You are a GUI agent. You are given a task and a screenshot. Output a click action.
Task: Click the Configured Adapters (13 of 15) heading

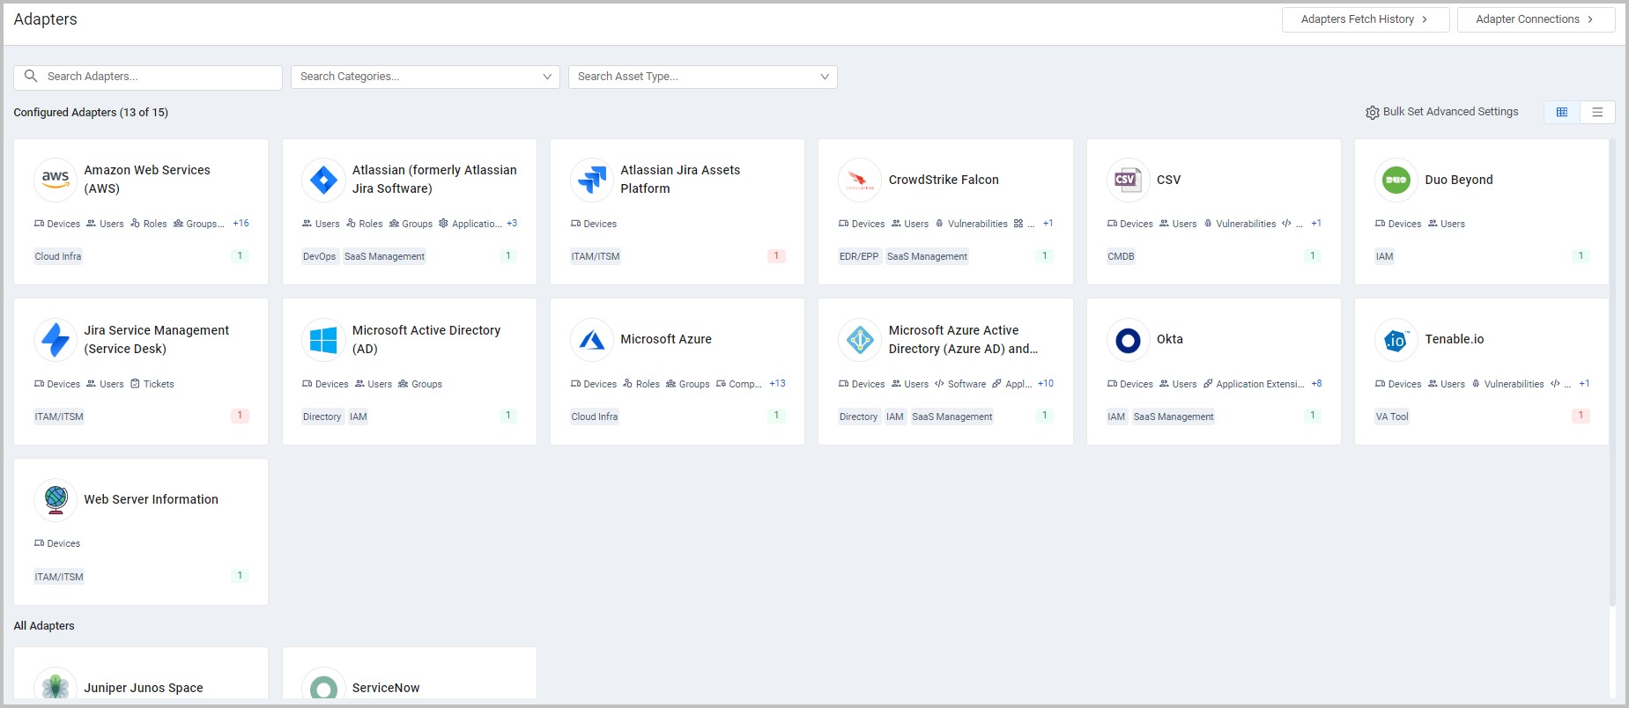tap(91, 113)
